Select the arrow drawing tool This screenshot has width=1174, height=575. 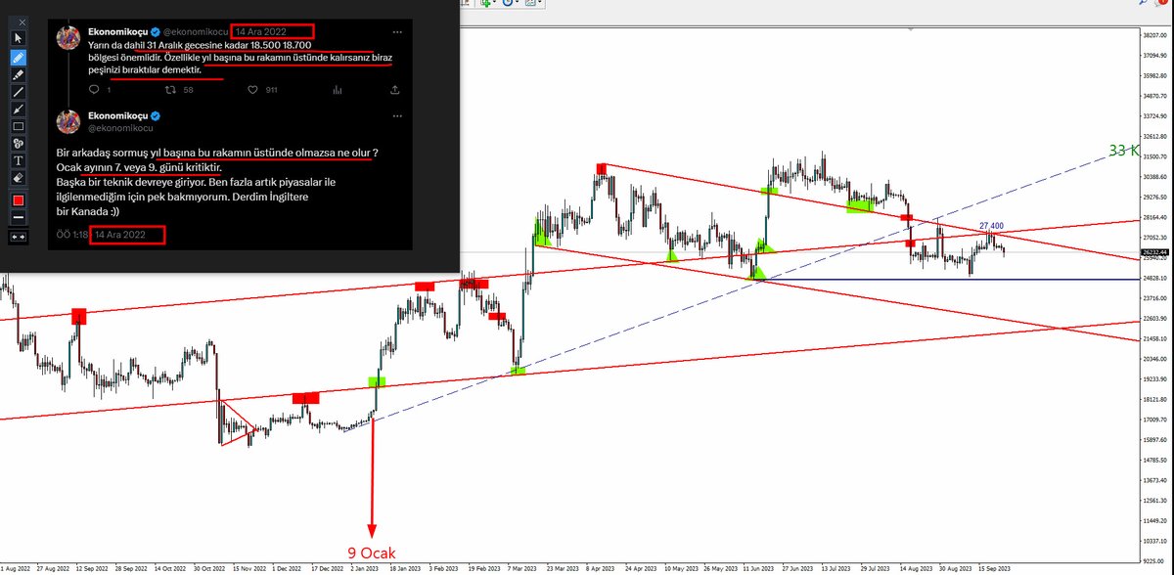[x=17, y=110]
